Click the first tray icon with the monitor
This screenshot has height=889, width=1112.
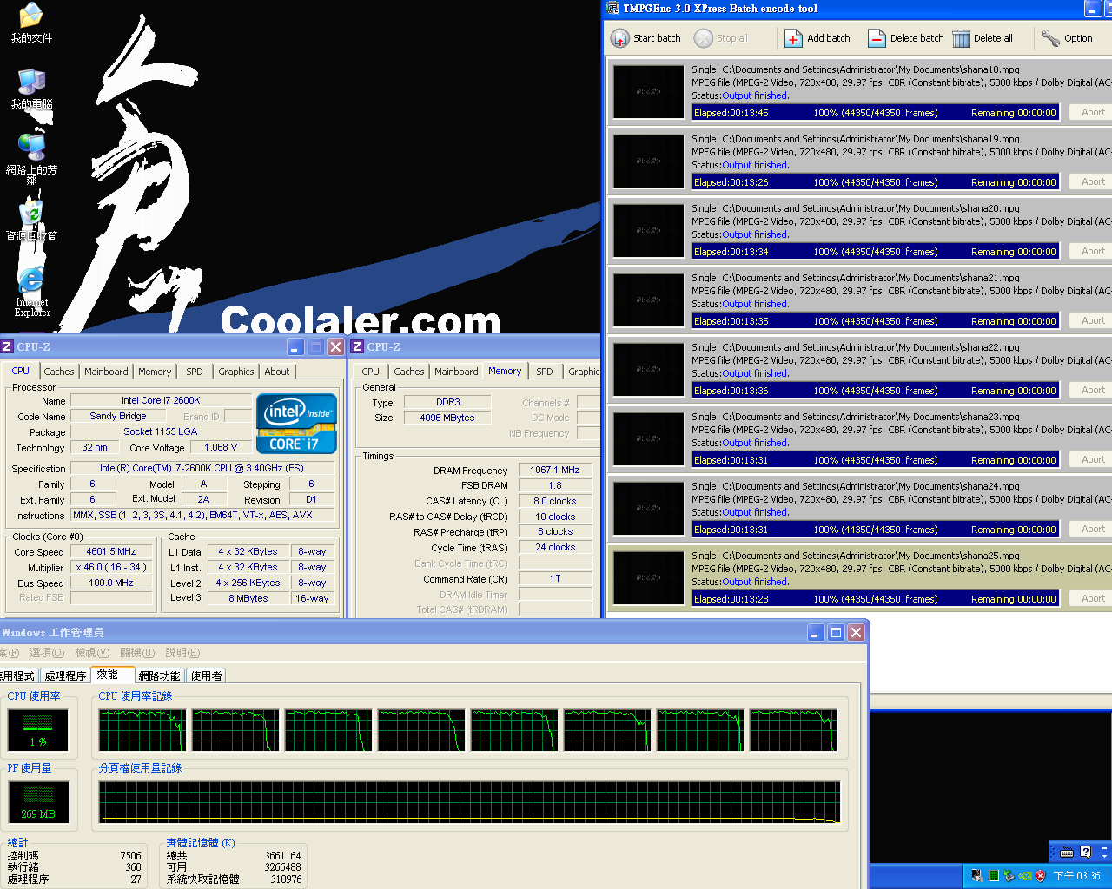coord(976,876)
